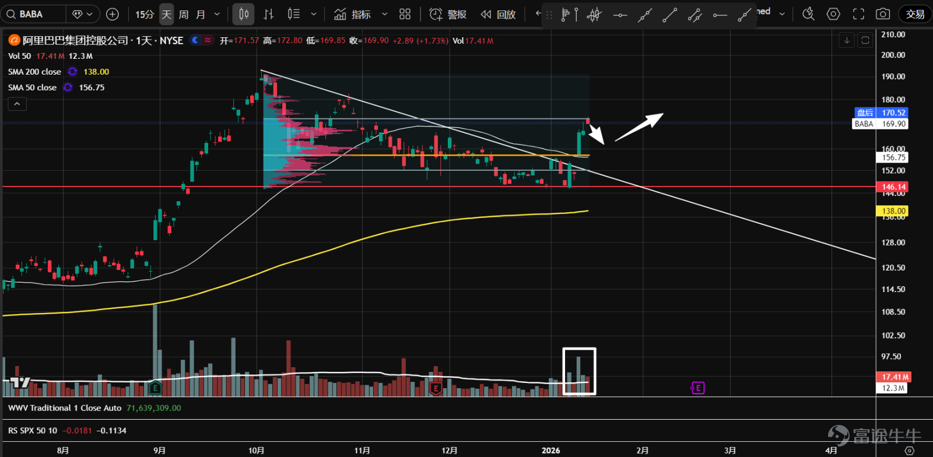The height and width of the screenshot is (457, 933).
Task: Grab the drawing toolbar drag handle
Action: [x=549, y=15]
